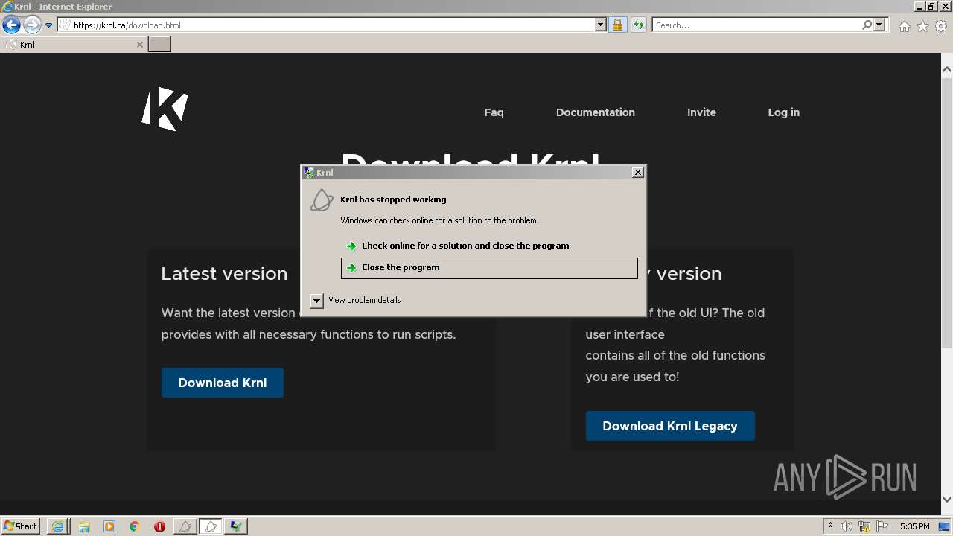Click the Krnl dialog title bar icon
Viewport: 953px width, 536px height.
(x=309, y=173)
